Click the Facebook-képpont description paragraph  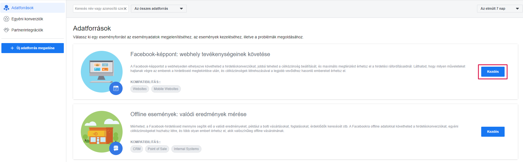(x=298, y=69)
